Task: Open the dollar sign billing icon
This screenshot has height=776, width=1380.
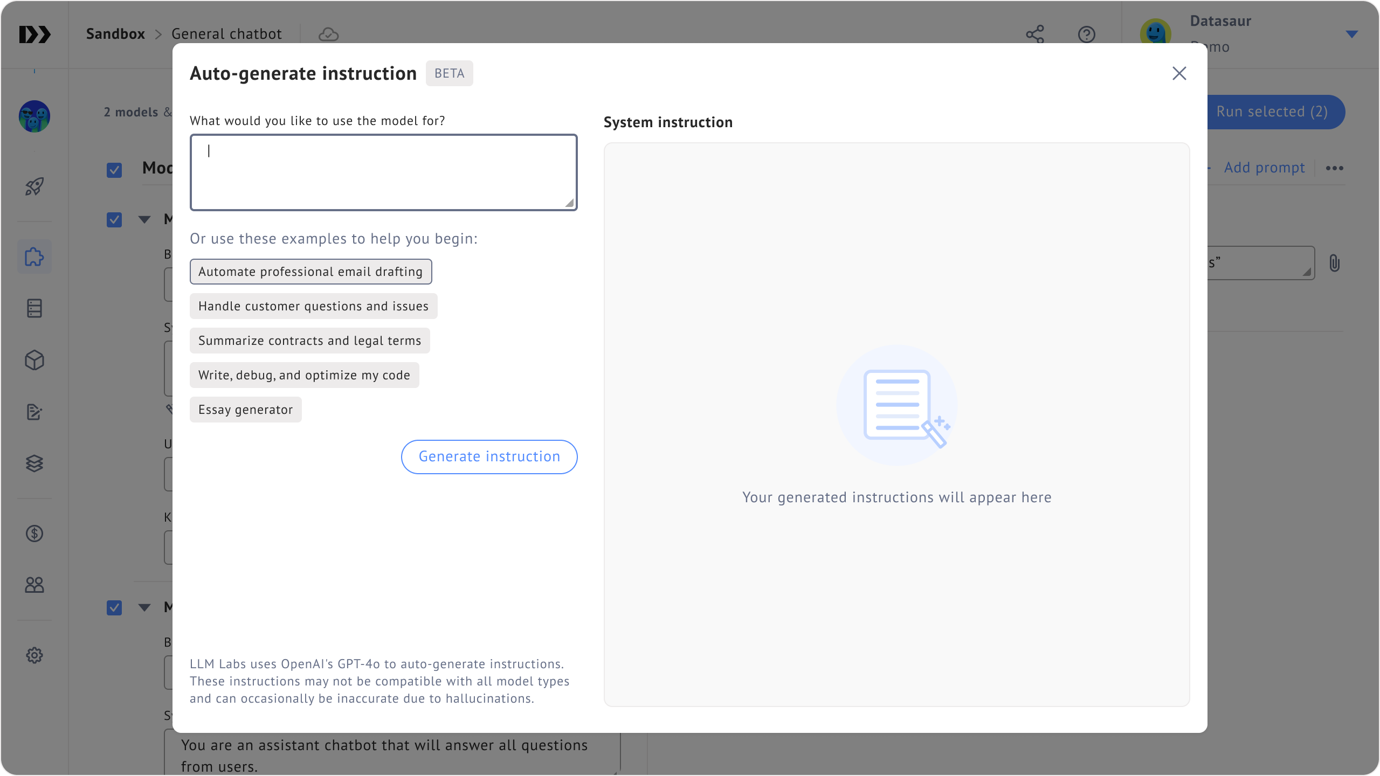Action: (x=34, y=533)
